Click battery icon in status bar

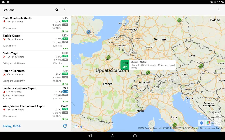(x=215, y=2)
